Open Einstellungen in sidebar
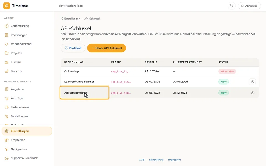 coord(27,131)
